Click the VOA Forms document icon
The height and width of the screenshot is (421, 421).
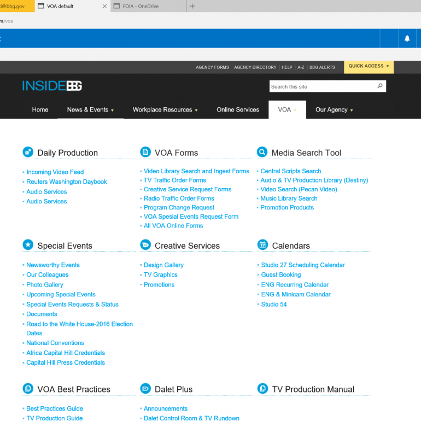145,152
